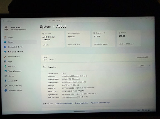The height and width of the screenshot is (119, 160).
Task: Open the Gaming settings via controller icon
Action: 6,76
